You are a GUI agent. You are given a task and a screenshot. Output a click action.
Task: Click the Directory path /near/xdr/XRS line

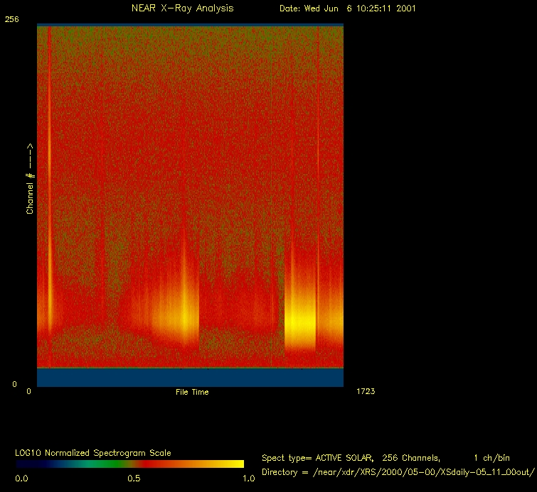click(x=398, y=472)
